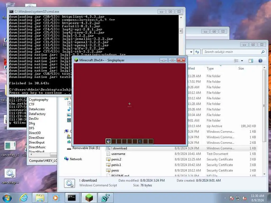
Task: Click the cmd.exe window title bar icon
Action: (11, 12)
